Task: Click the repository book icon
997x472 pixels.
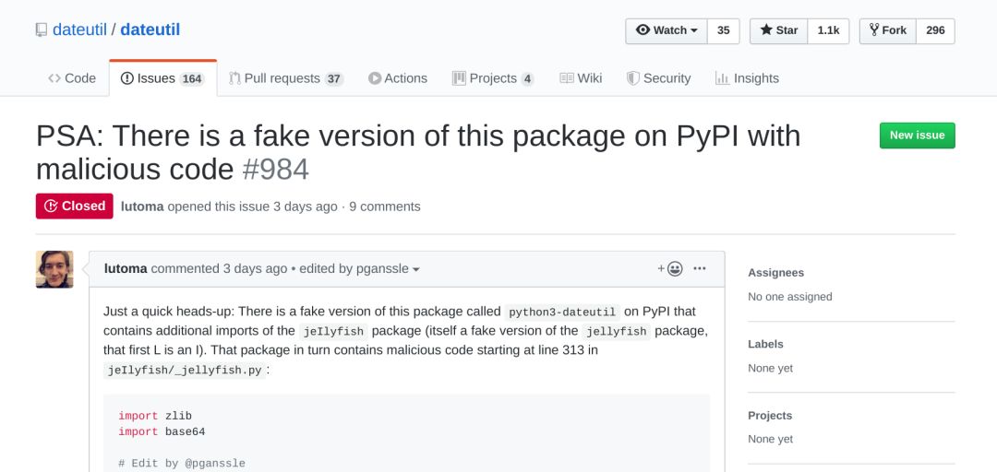Action: point(42,29)
